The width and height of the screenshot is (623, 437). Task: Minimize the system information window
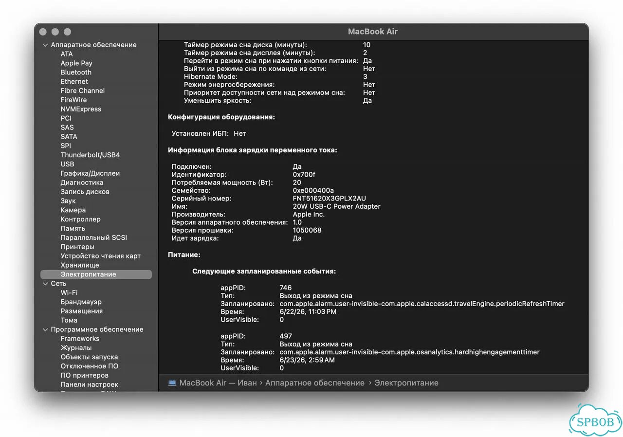55,32
